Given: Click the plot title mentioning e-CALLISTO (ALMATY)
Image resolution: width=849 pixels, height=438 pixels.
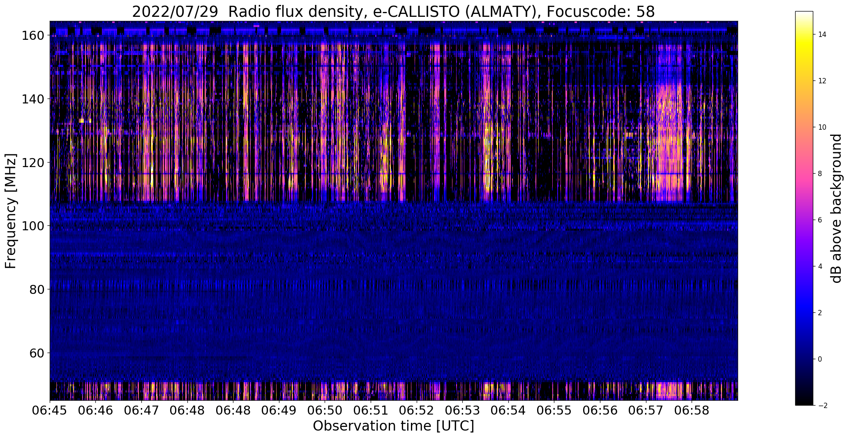Looking at the screenshot, I should pyautogui.click(x=393, y=11).
